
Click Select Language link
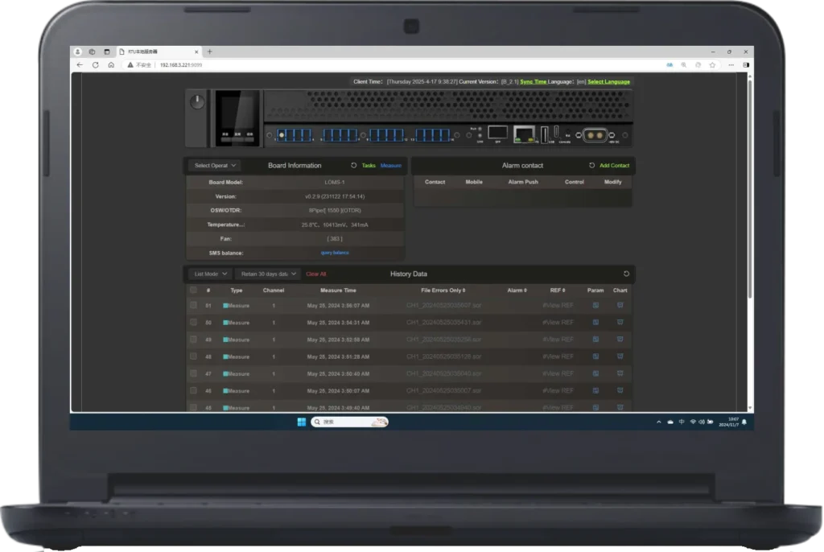coord(608,82)
